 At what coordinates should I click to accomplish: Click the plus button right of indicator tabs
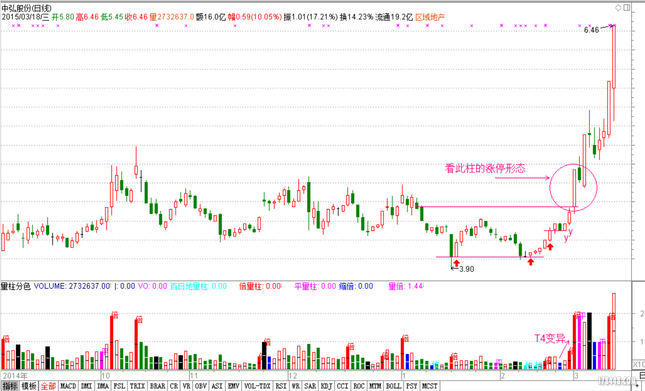pyautogui.click(x=637, y=386)
